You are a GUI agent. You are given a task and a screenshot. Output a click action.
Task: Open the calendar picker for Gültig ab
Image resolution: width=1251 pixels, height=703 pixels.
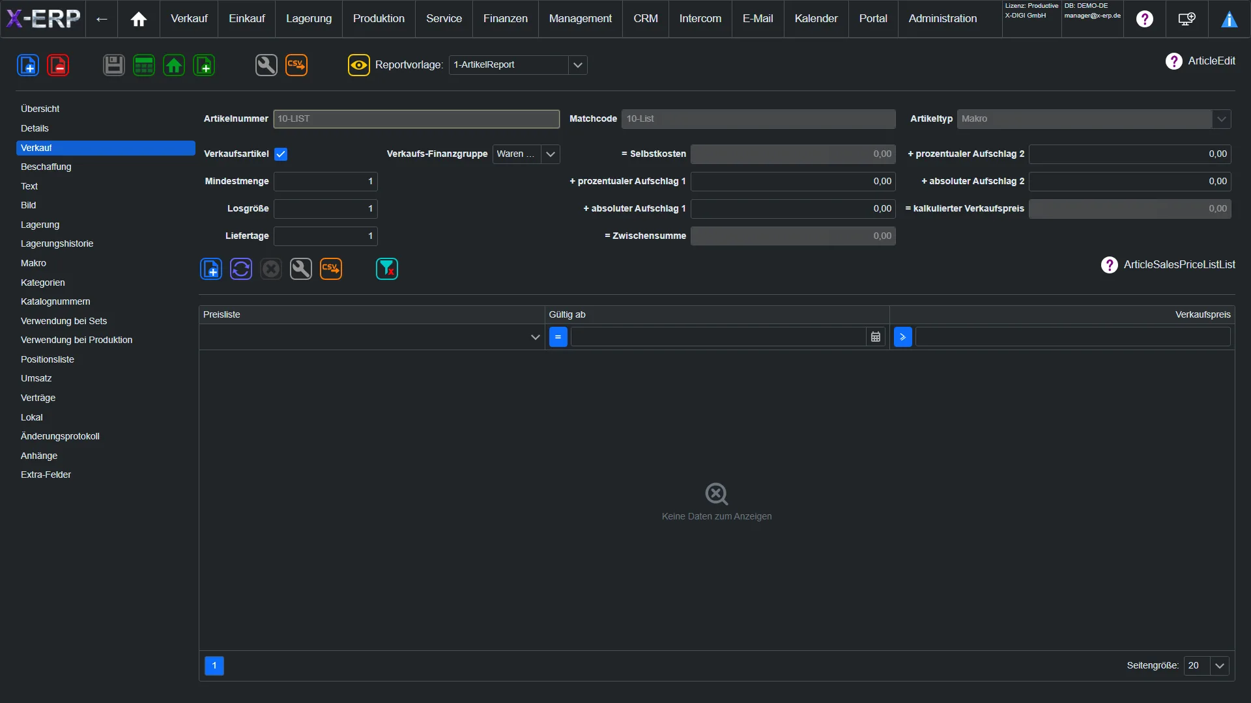[x=876, y=337]
